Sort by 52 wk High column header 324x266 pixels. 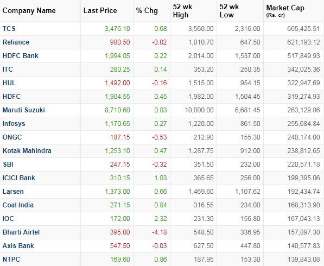click(x=182, y=11)
